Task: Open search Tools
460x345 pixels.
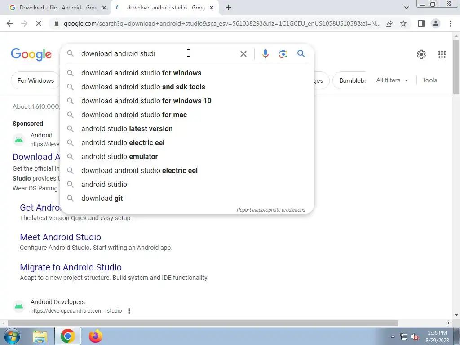Action: coord(429,80)
